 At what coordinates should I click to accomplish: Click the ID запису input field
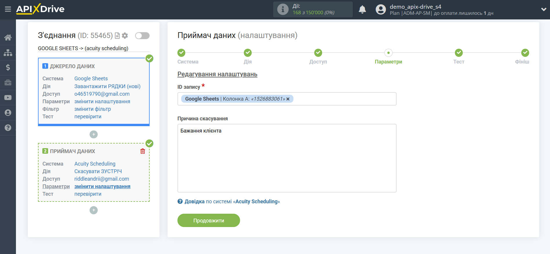point(342,99)
